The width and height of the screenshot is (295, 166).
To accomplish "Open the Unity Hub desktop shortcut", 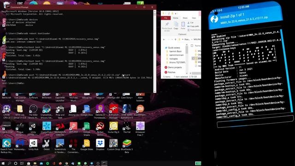I will pos(33,145).
